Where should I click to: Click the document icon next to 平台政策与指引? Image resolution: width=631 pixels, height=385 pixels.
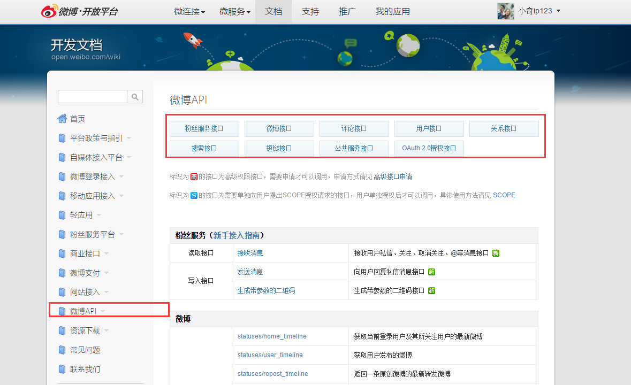point(62,138)
